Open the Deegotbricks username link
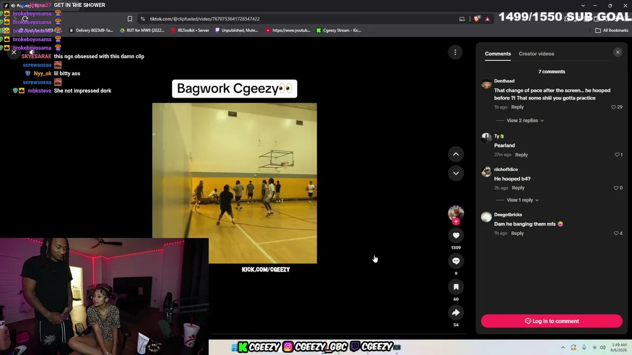The width and height of the screenshot is (632, 355). click(508, 214)
